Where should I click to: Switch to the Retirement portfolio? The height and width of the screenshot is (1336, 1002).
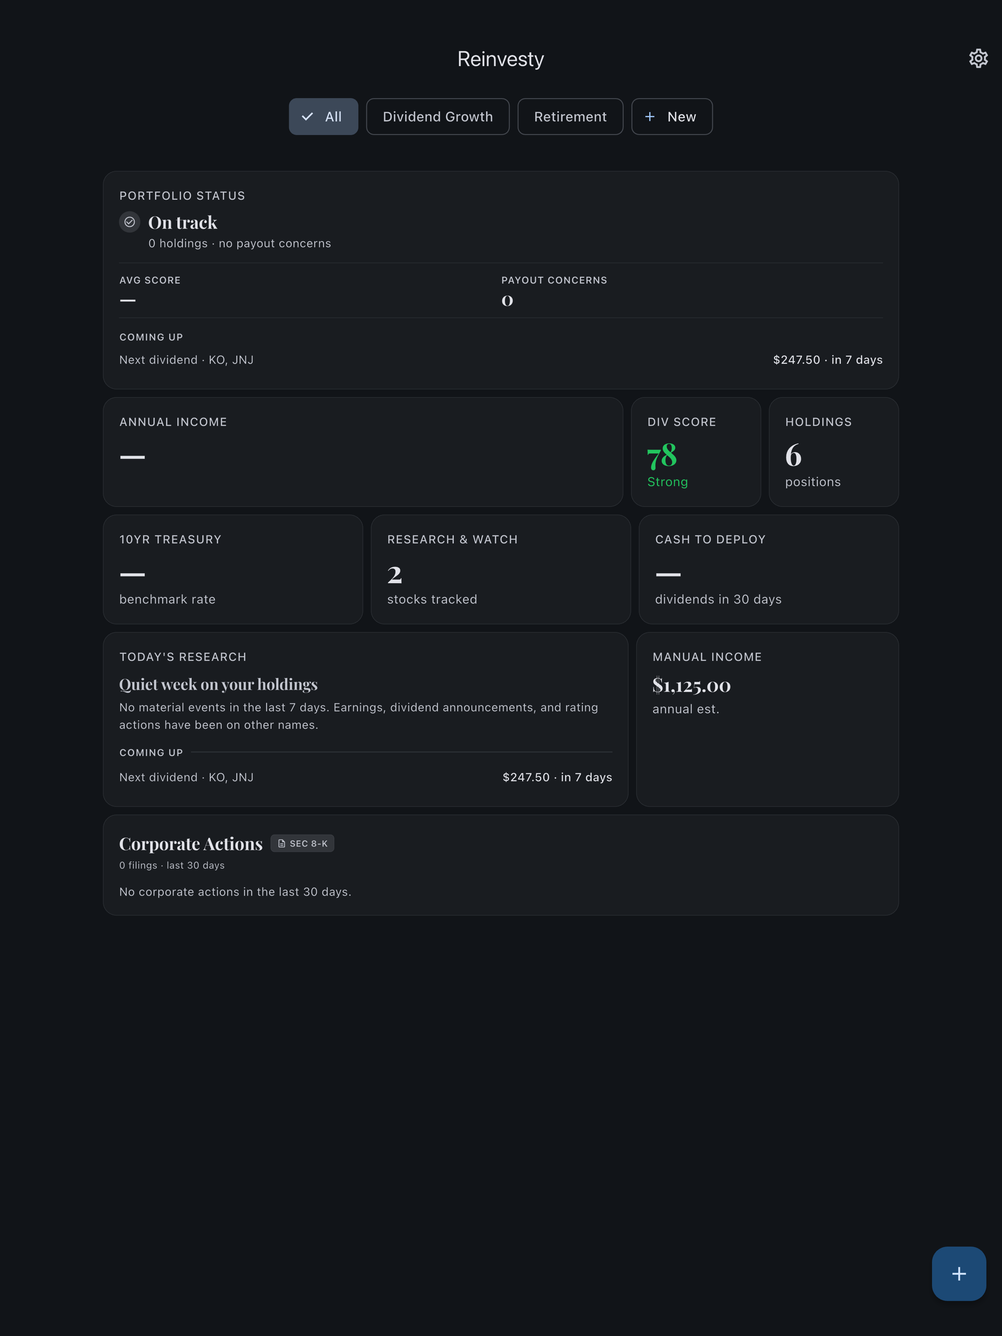[570, 117]
